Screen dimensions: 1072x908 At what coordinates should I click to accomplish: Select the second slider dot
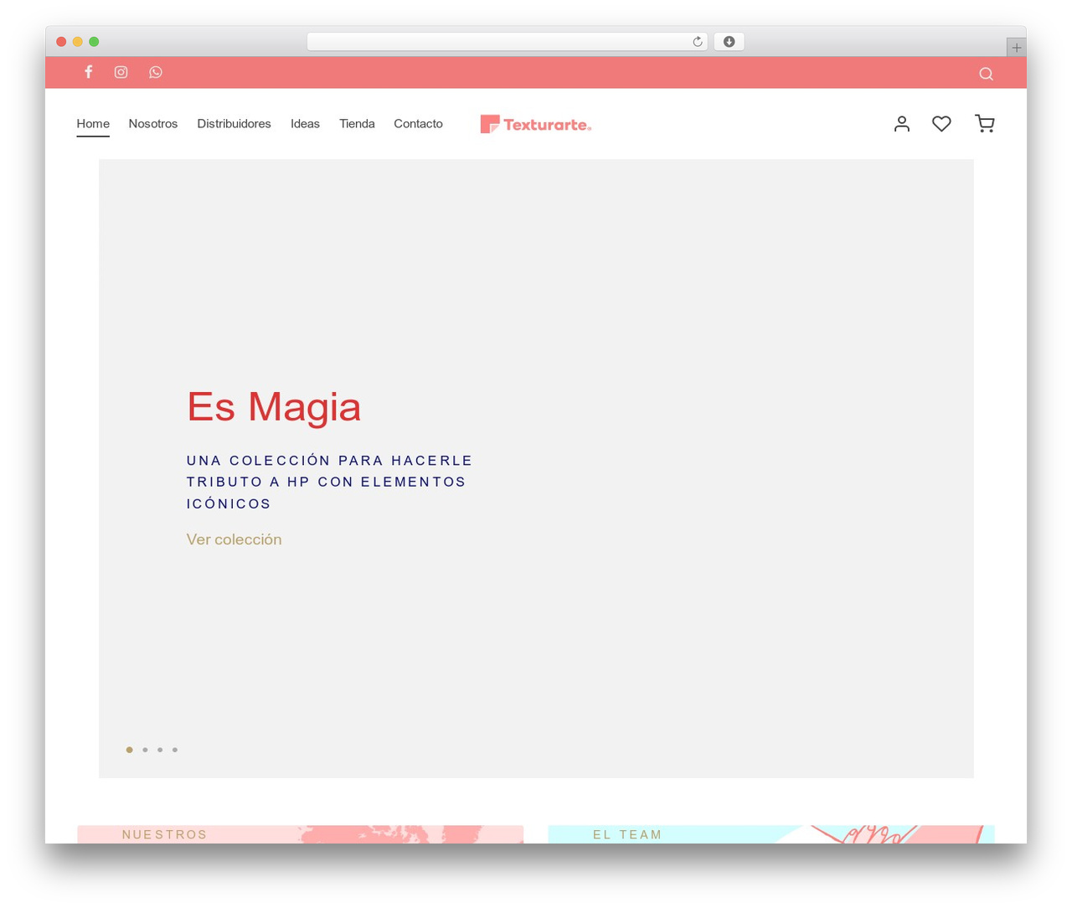click(x=145, y=750)
